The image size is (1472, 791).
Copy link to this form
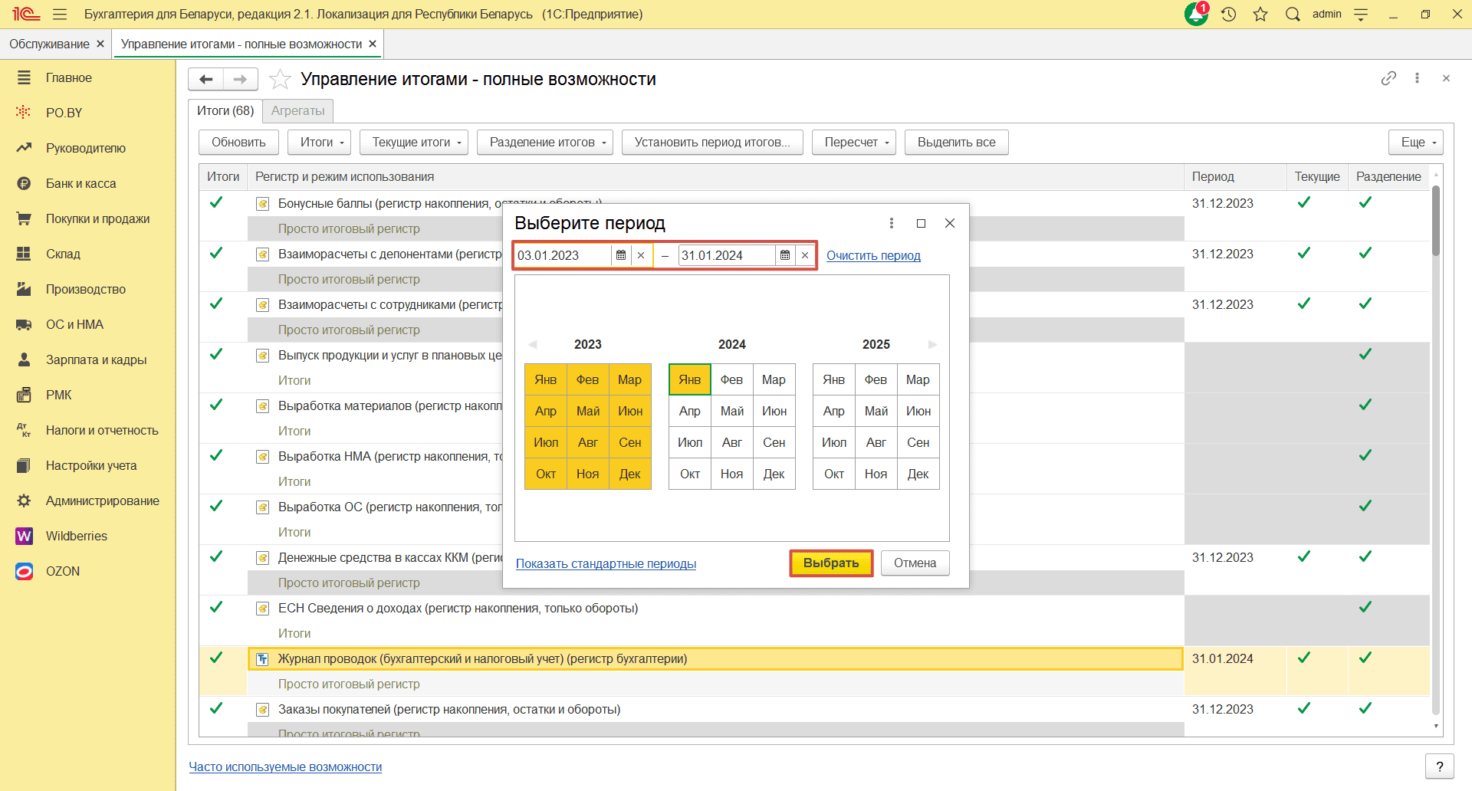point(1388,78)
